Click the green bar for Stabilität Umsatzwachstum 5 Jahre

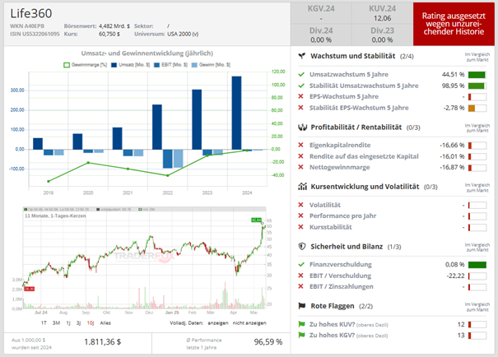point(477,86)
